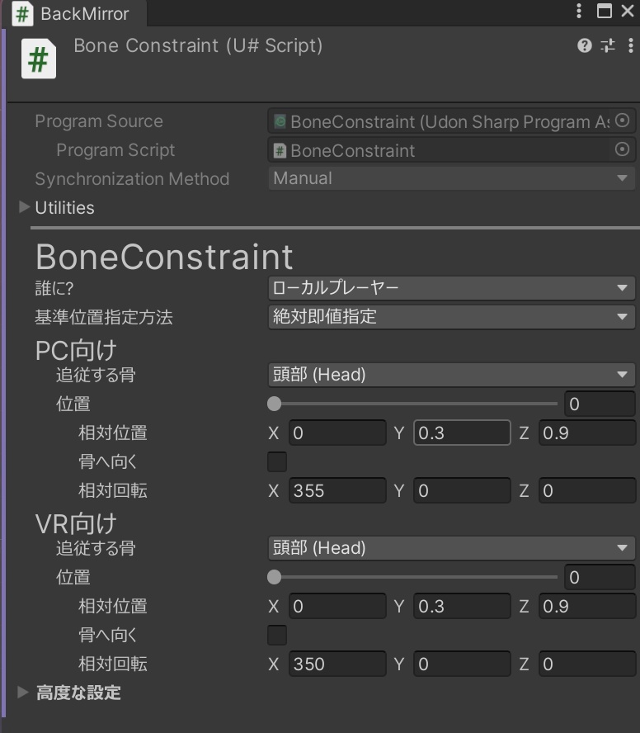Open the component help reference icon
The height and width of the screenshot is (733, 640).
pos(585,46)
